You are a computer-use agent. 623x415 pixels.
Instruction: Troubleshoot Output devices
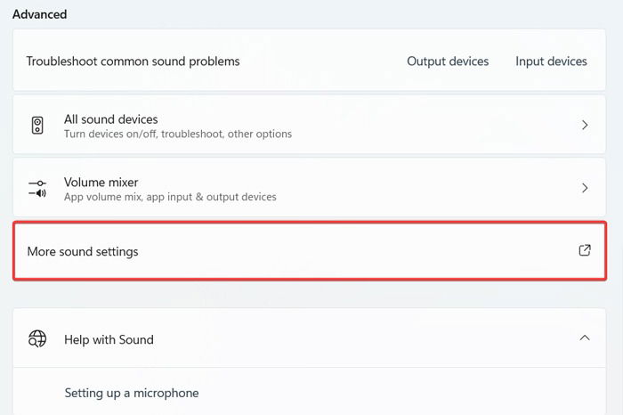pyautogui.click(x=448, y=61)
